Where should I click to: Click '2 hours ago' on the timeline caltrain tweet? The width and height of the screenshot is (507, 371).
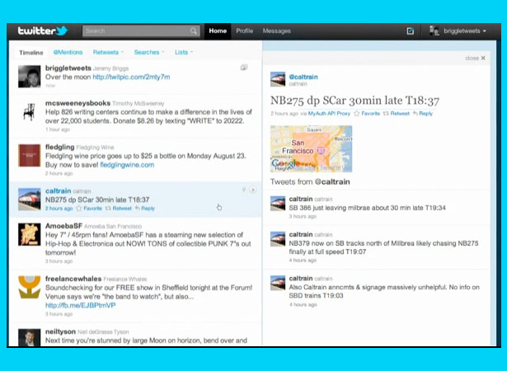pyautogui.click(x=59, y=209)
